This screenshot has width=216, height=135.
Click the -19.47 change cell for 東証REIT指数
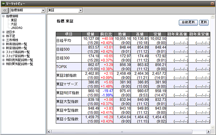108,91
